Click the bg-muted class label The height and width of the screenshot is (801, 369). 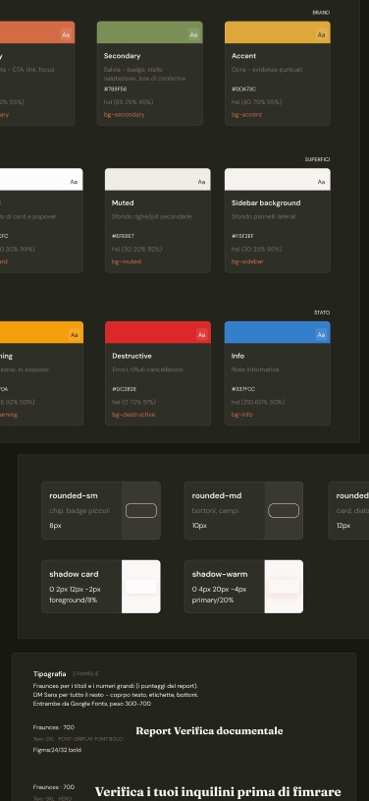(x=127, y=261)
